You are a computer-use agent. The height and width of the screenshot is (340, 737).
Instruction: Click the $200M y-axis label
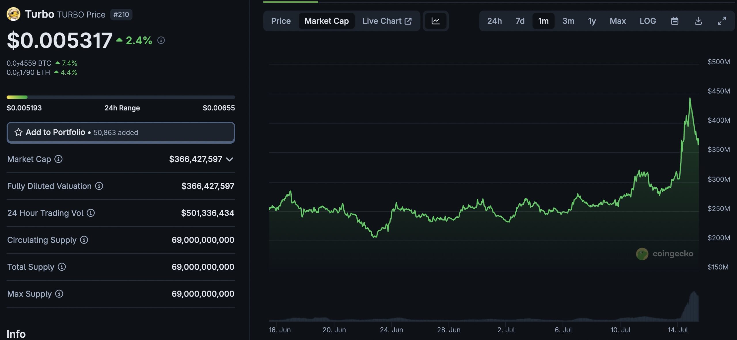coord(719,238)
